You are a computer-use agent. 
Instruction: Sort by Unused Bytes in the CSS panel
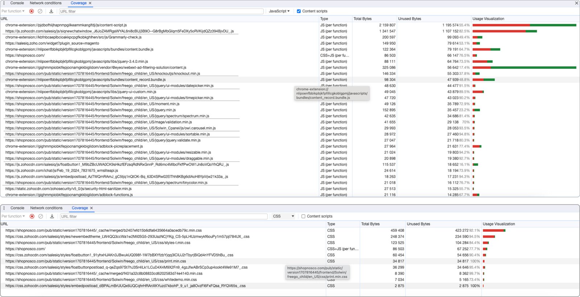pyautogui.click(x=443, y=224)
